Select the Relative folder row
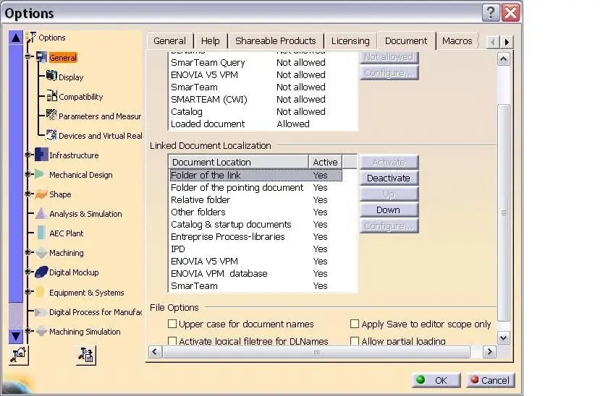The height and width of the screenshot is (396, 608). pos(256,199)
